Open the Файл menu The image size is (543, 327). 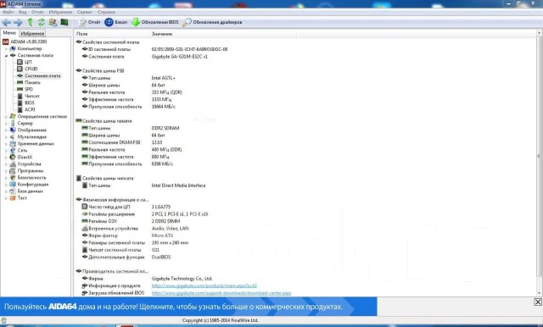8,12
